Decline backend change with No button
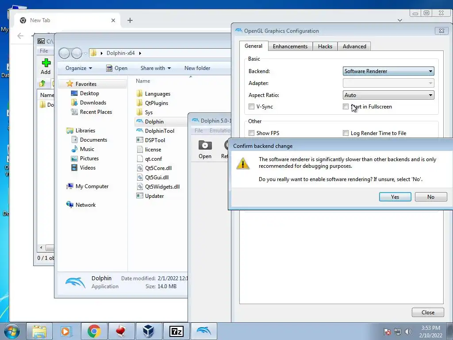This screenshot has height=340, width=453. (x=431, y=197)
